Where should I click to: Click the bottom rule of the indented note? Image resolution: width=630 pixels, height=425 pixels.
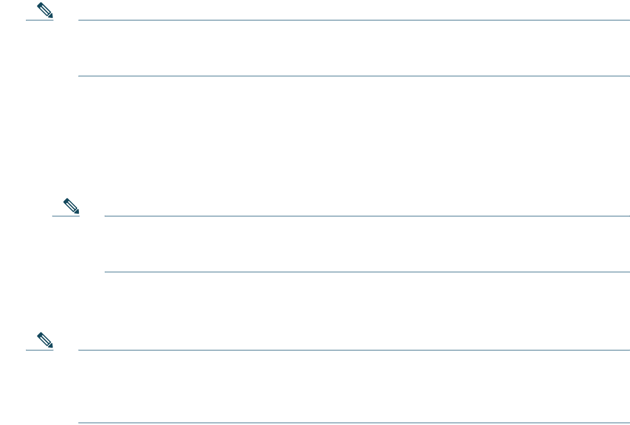(366, 272)
